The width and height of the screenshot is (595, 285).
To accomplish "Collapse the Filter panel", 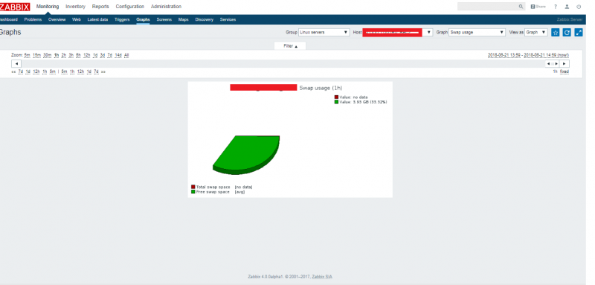I will [x=290, y=46].
